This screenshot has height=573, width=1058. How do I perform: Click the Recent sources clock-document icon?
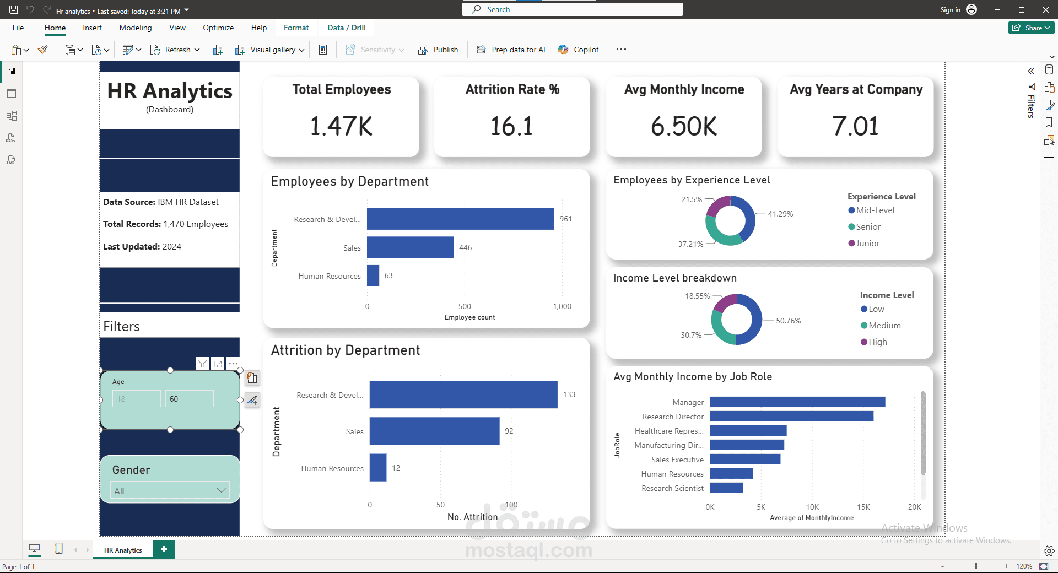[96, 50]
